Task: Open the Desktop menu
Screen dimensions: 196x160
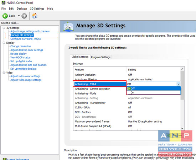Action: [22, 9]
